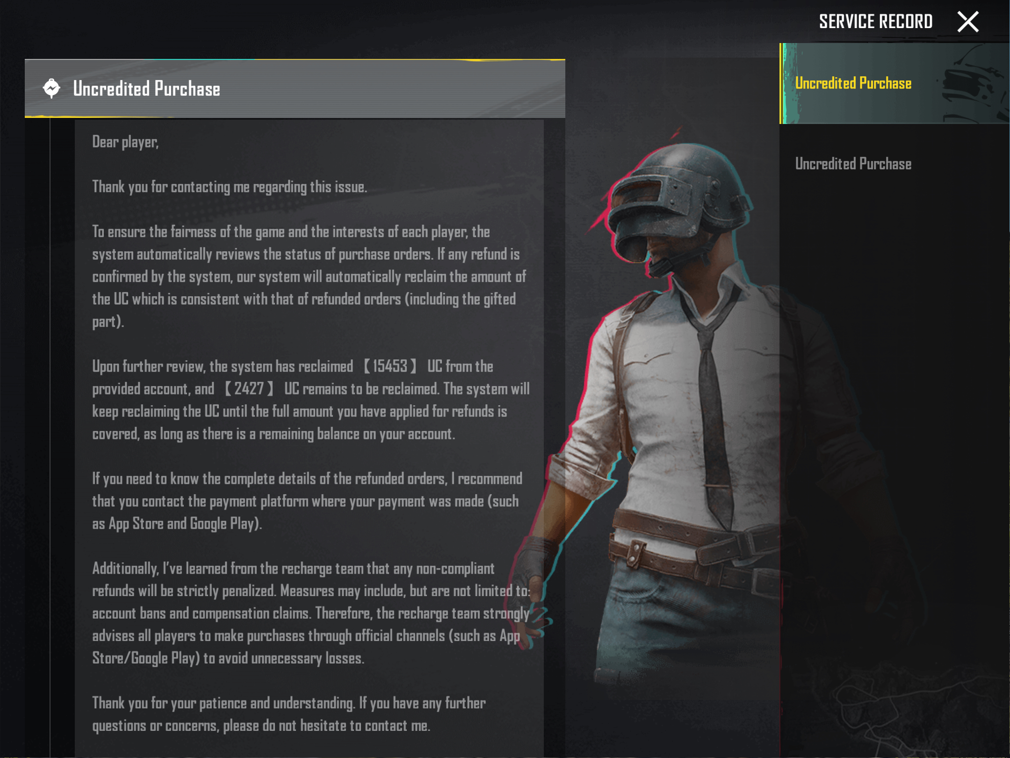Open the second grey Uncredited Purchase record
1010x758 pixels.
853,164
